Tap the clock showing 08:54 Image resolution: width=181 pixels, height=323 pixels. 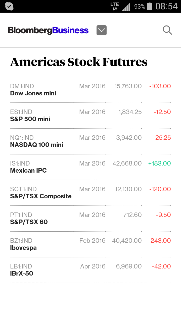coord(166,6)
